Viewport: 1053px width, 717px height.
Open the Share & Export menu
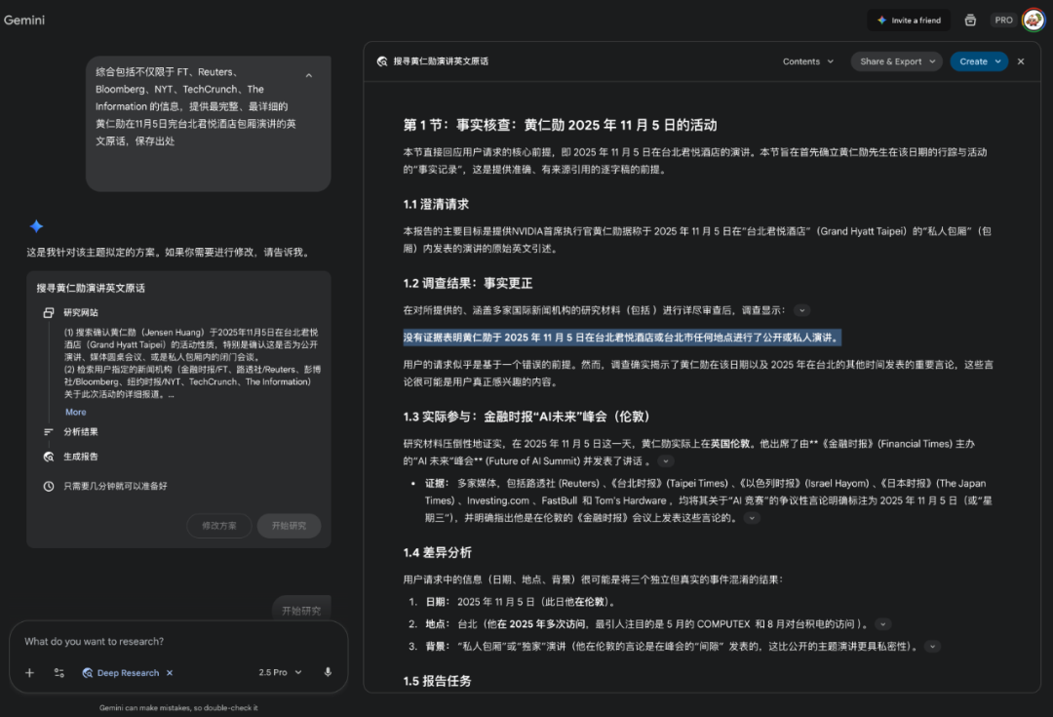click(x=897, y=61)
